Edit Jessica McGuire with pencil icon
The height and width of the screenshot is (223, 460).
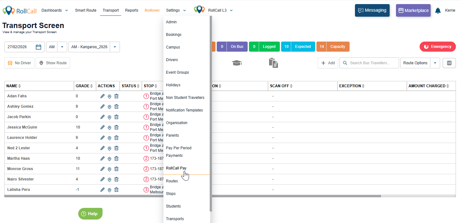(103, 127)
